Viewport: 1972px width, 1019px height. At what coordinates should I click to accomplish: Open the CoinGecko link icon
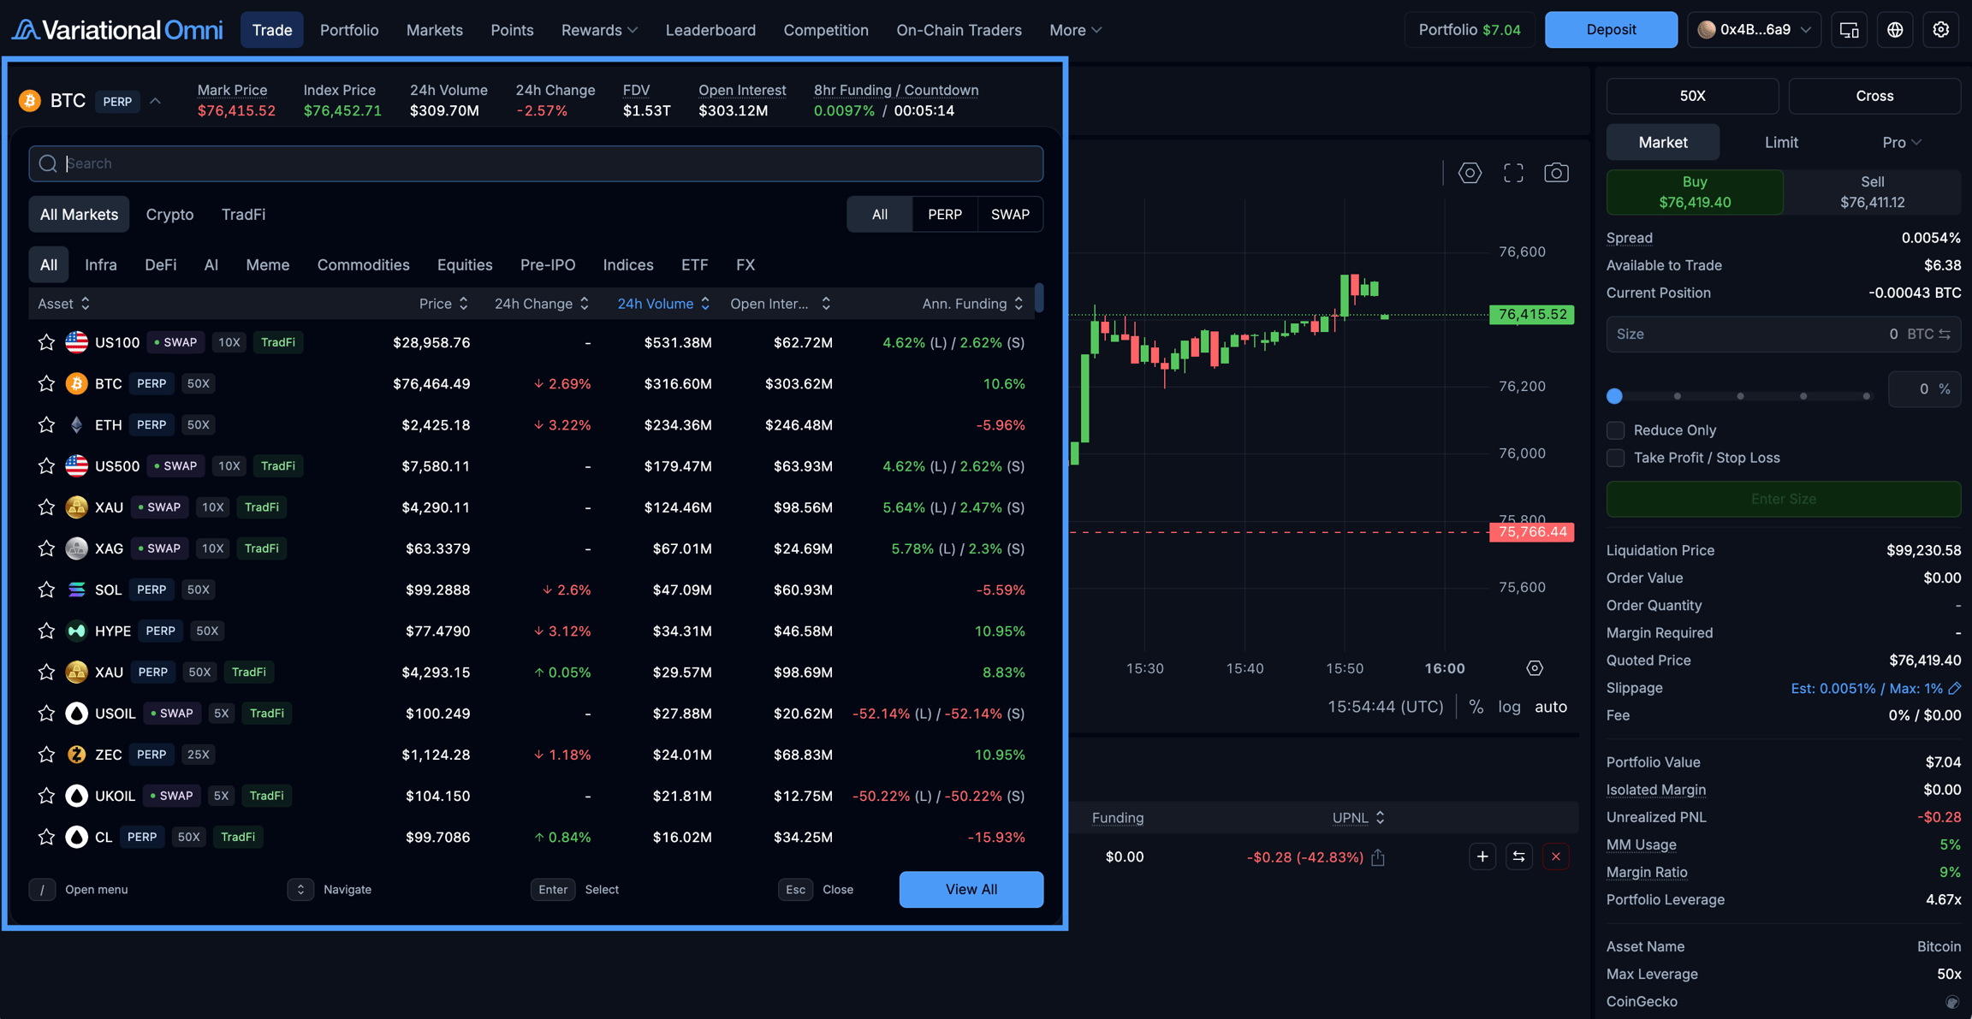coord(1952,1002)
